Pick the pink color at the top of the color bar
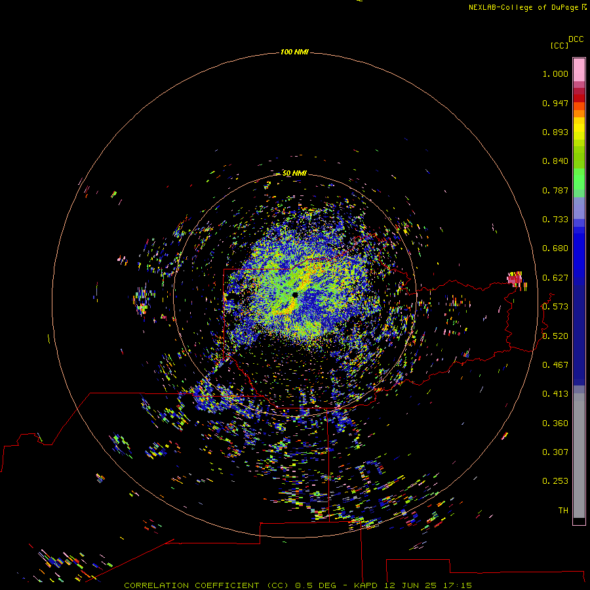Screen dimensions: 590x590 click(x=579, y=70)
